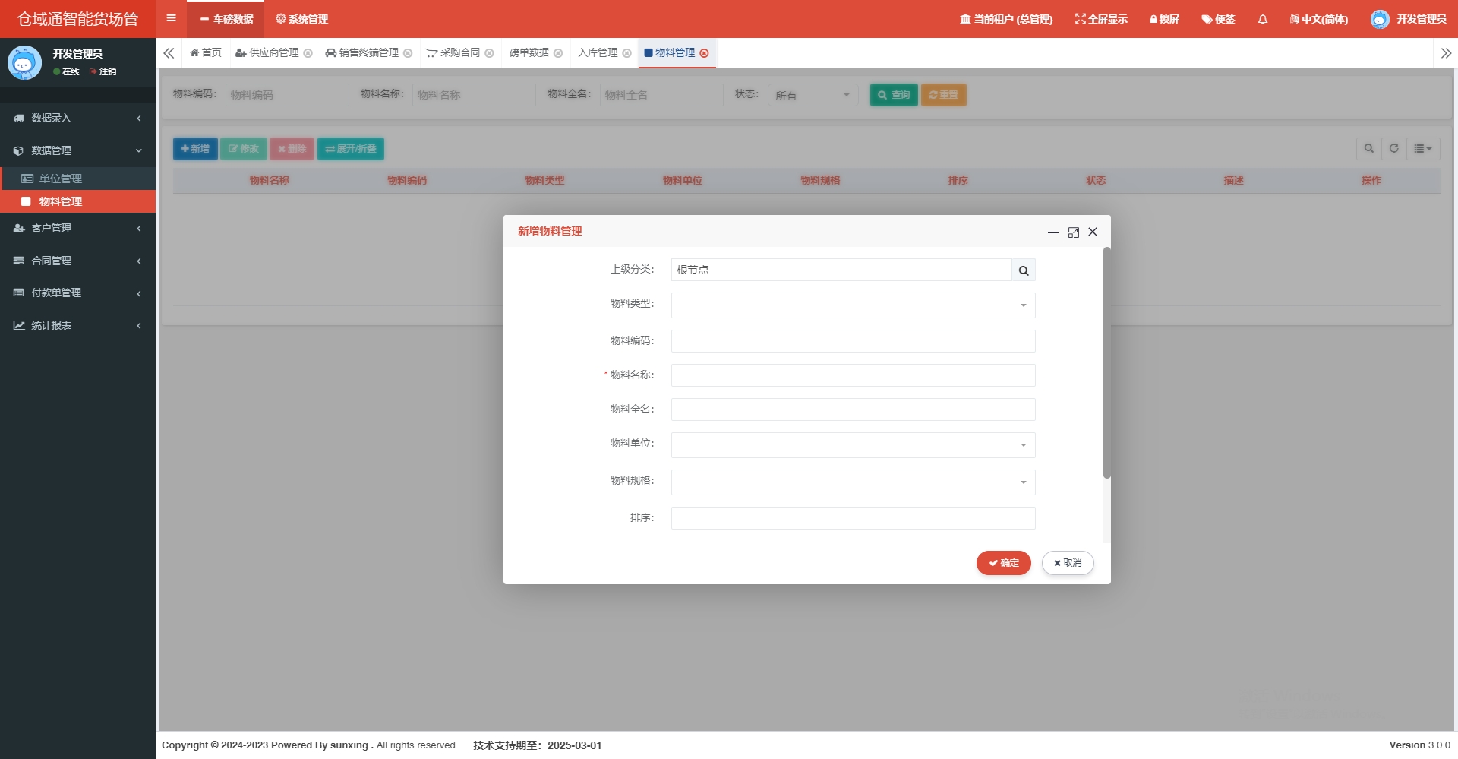The height and width of the screenshot is (759, 1458).
Task: Click the dialog's vertical scrollbar
Action: click(x=1106, y=365)
